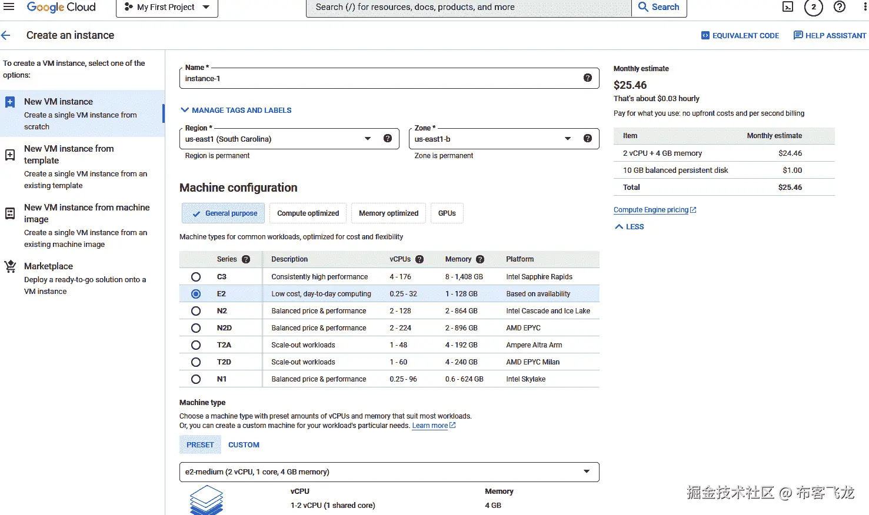Screen dimensions: 869x515
Task: Switch to Compute optimized tab
Action: pyautogui.click(x=308, y=213)
